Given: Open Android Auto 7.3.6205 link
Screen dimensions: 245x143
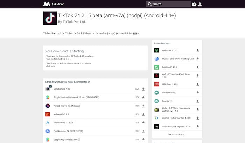Looking at the screenshot, I should coord(63,123).
